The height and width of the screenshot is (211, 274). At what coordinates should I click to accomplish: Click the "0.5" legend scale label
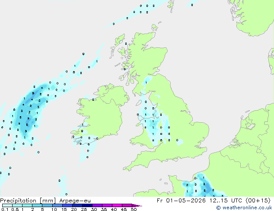[x=15, y=209]
